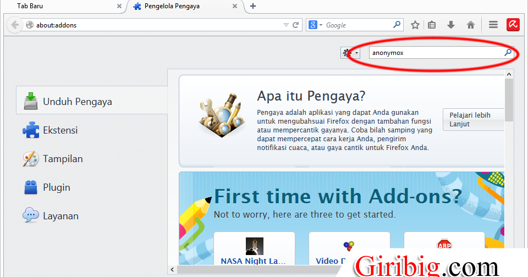The image size is (528, 277).
Task: Reload the about:addons page
Action: 296,25
